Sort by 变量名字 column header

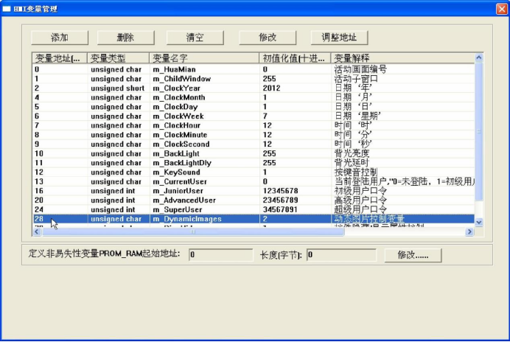[x=204, y=58]
